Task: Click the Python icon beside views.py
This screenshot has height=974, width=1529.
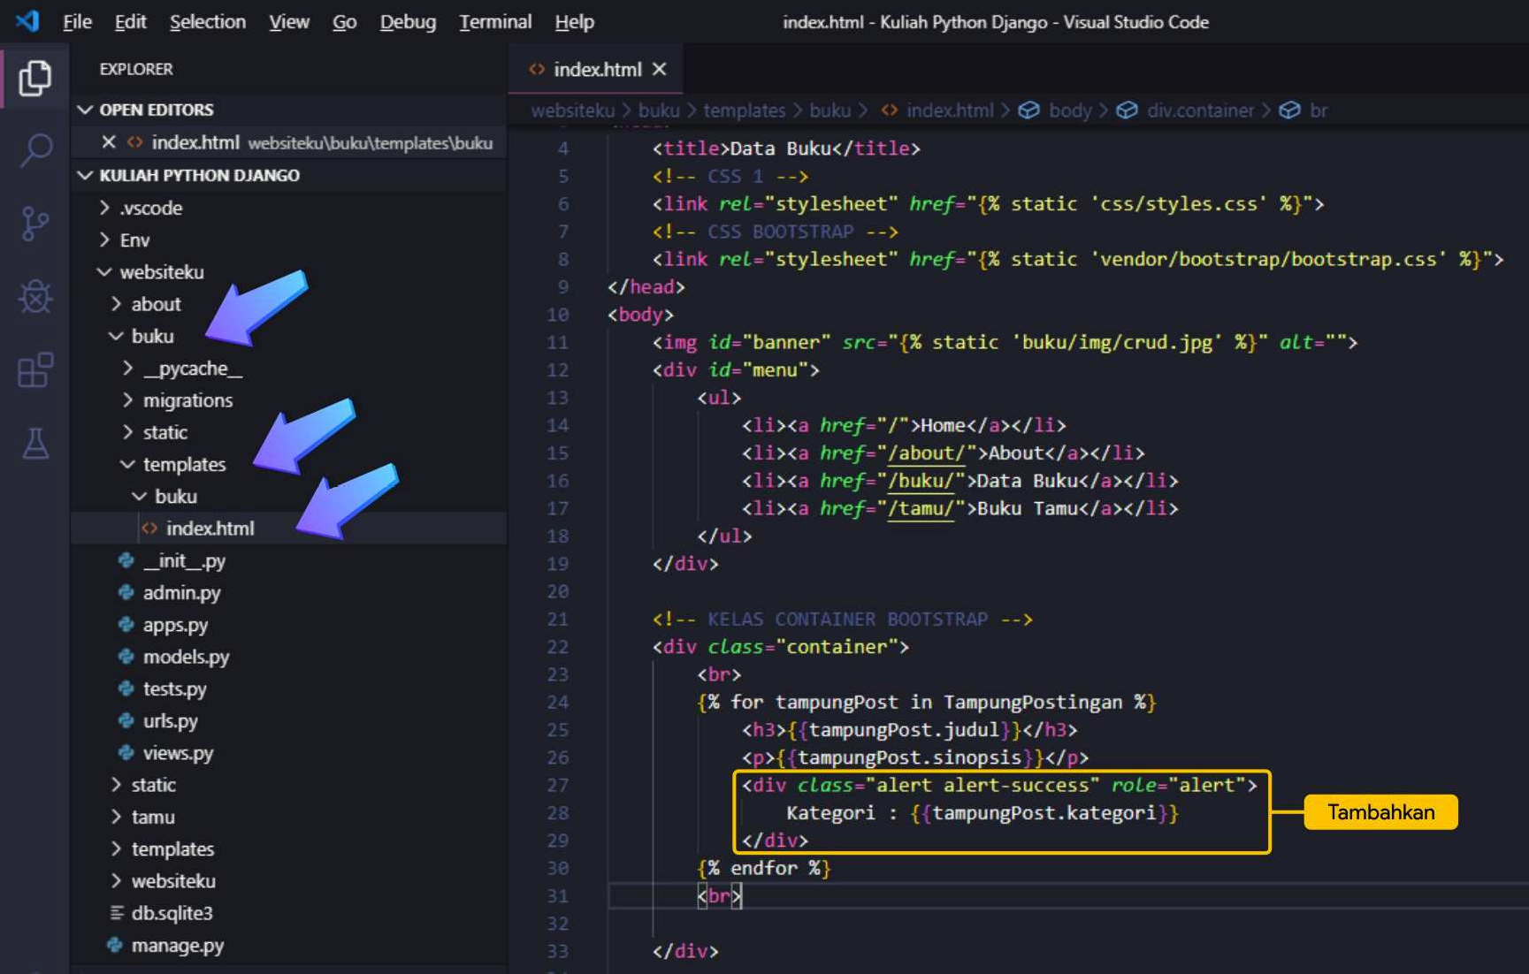Action: [124, 752]
